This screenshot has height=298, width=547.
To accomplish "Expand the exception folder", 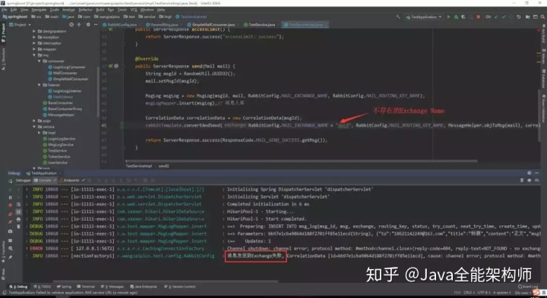I will coord(34,37).
